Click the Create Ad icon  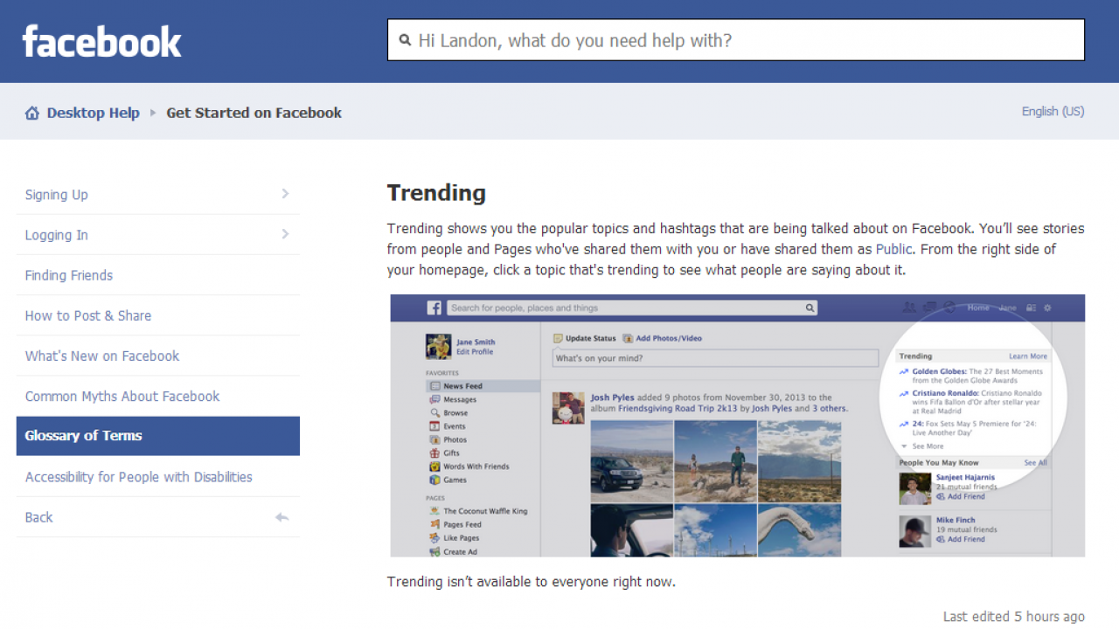tap(434, 551)
